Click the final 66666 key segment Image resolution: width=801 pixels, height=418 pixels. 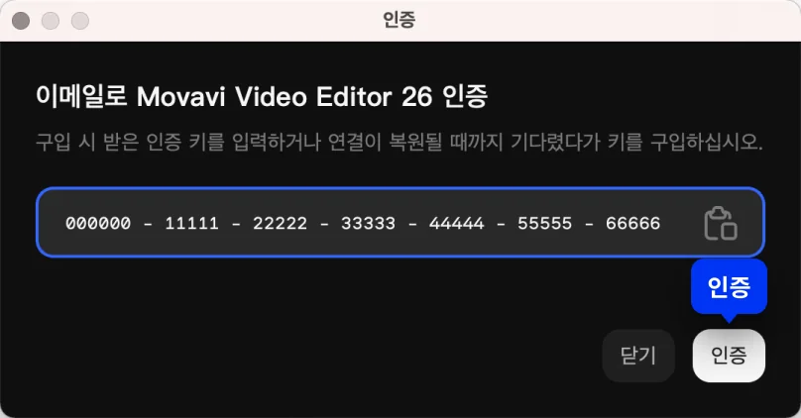pos(632,223)
